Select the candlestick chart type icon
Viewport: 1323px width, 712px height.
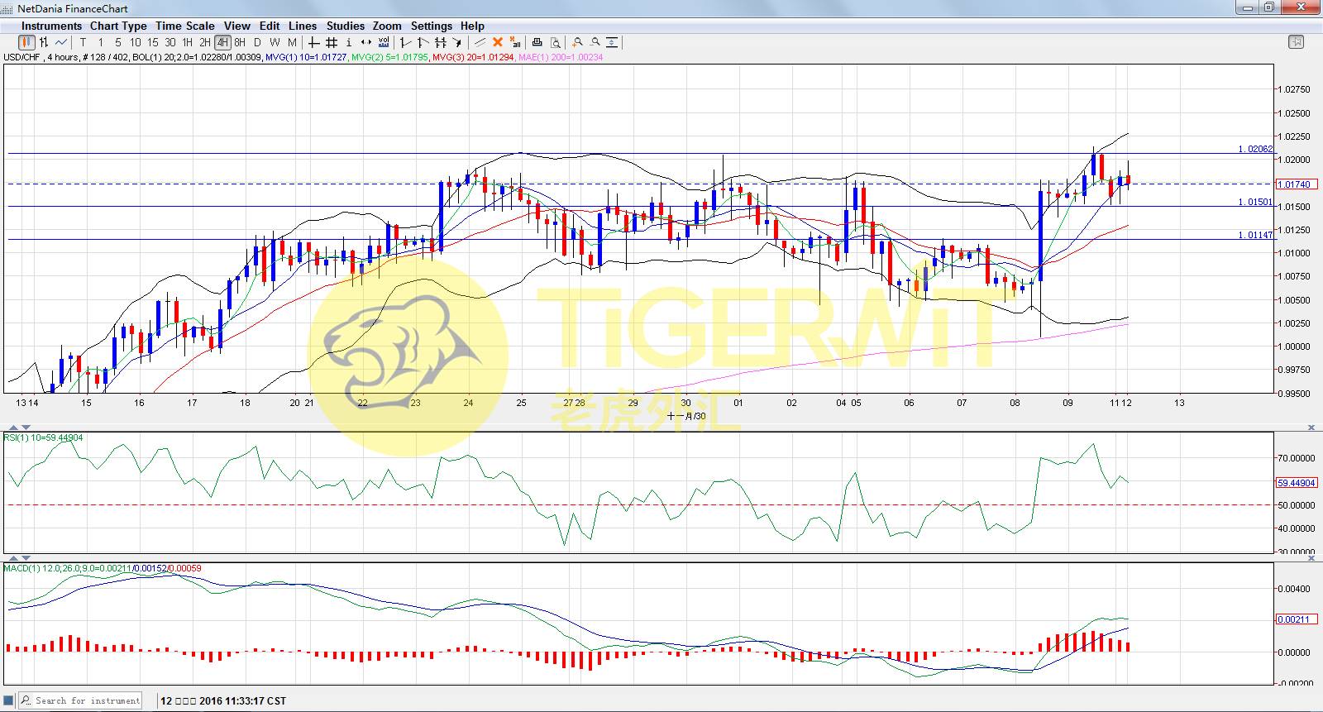point(26,42)
